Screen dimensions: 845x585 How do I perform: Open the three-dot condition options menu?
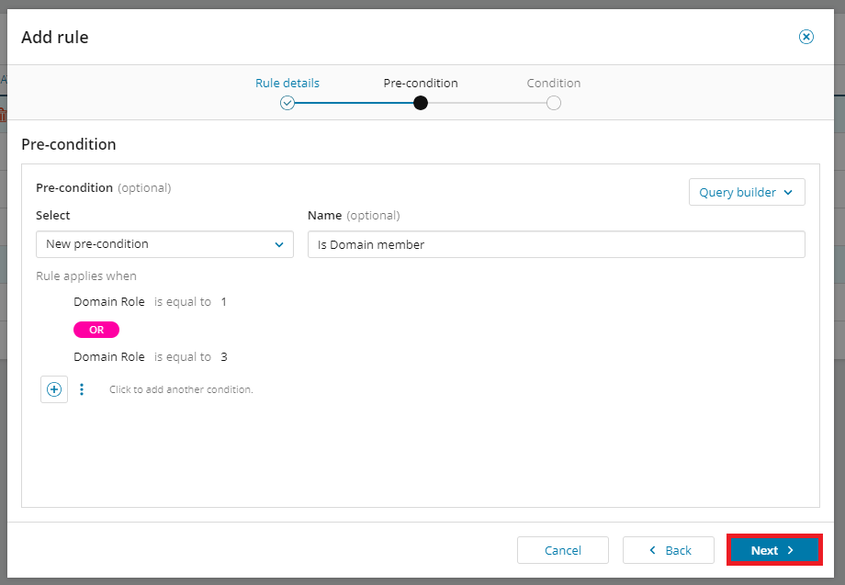[x=82, y=388]
